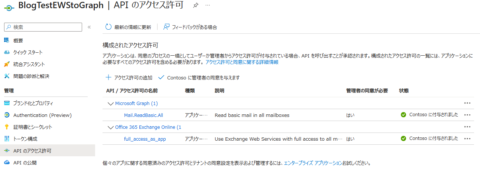Screen dimensions: 480x170
Task: Click the 種類 column header
Action: [x=190, y=91]
